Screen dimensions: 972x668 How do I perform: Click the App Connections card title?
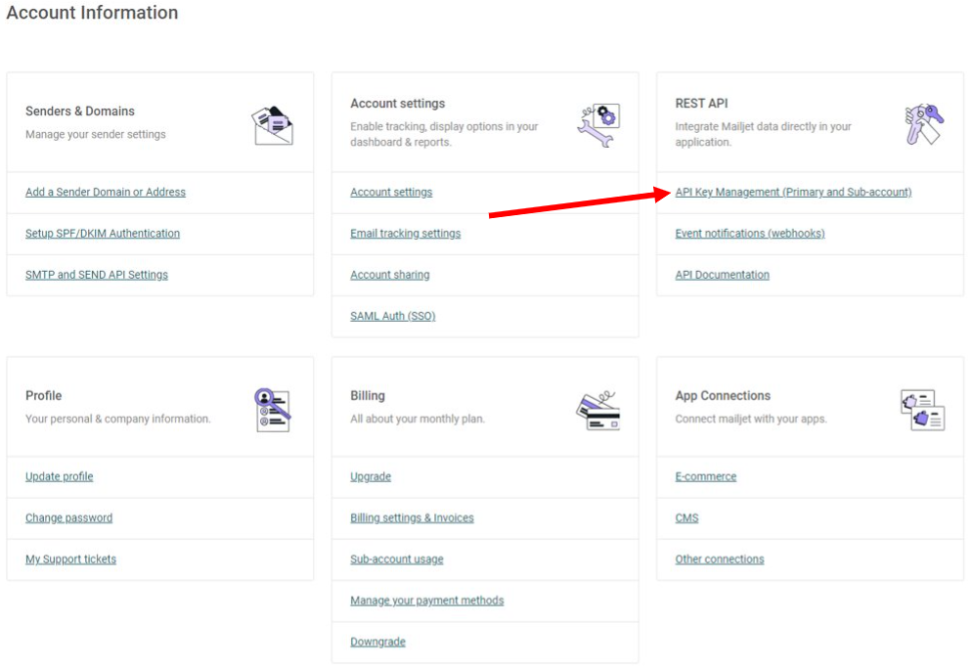click(723, 396)
